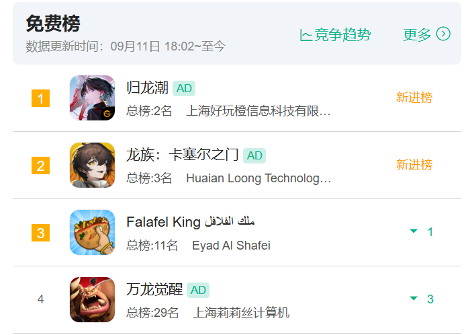
Task: Open the 万龙觉醒 app icon
Action: click(x=92, y=300)
